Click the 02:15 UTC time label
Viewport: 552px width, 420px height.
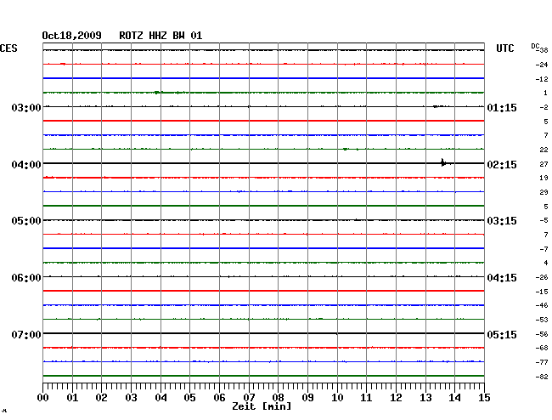point(502,165)
